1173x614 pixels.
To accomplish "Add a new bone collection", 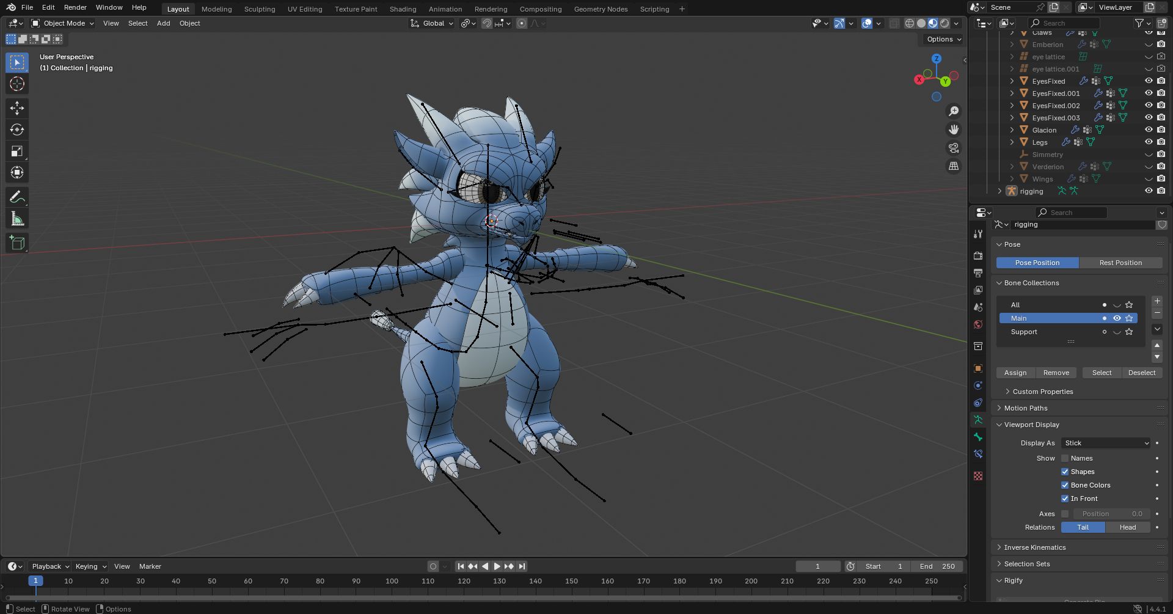I will [x=1157, y=301].
